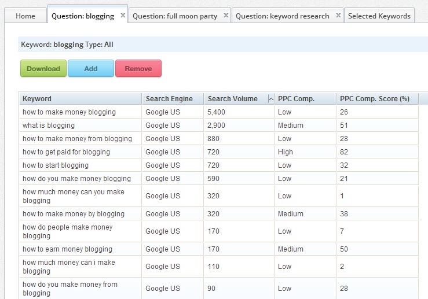Click the 90 search volume cell
The height and width of the screenshot is (299, 428).
tap(239, 289)
